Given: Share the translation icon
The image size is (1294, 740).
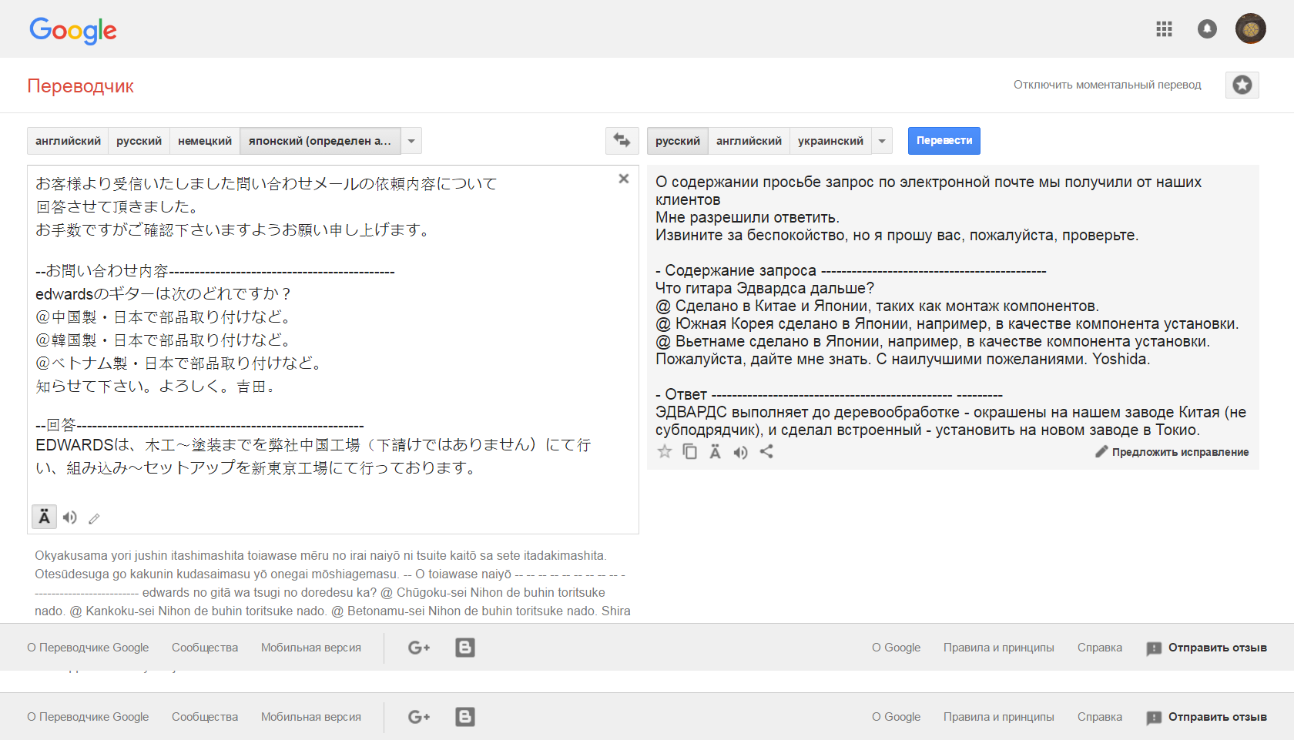Looking at the screenshot, I should 766,452.
